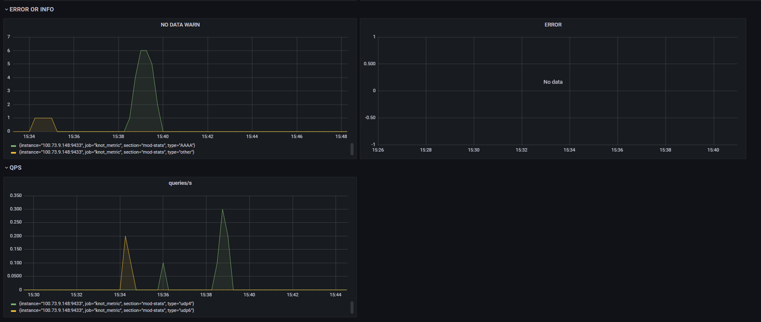The width and height of the screenshot is (761, 322).
Task: Click the 0.350 y-axis value in queries/s
Action: [16, 196]
